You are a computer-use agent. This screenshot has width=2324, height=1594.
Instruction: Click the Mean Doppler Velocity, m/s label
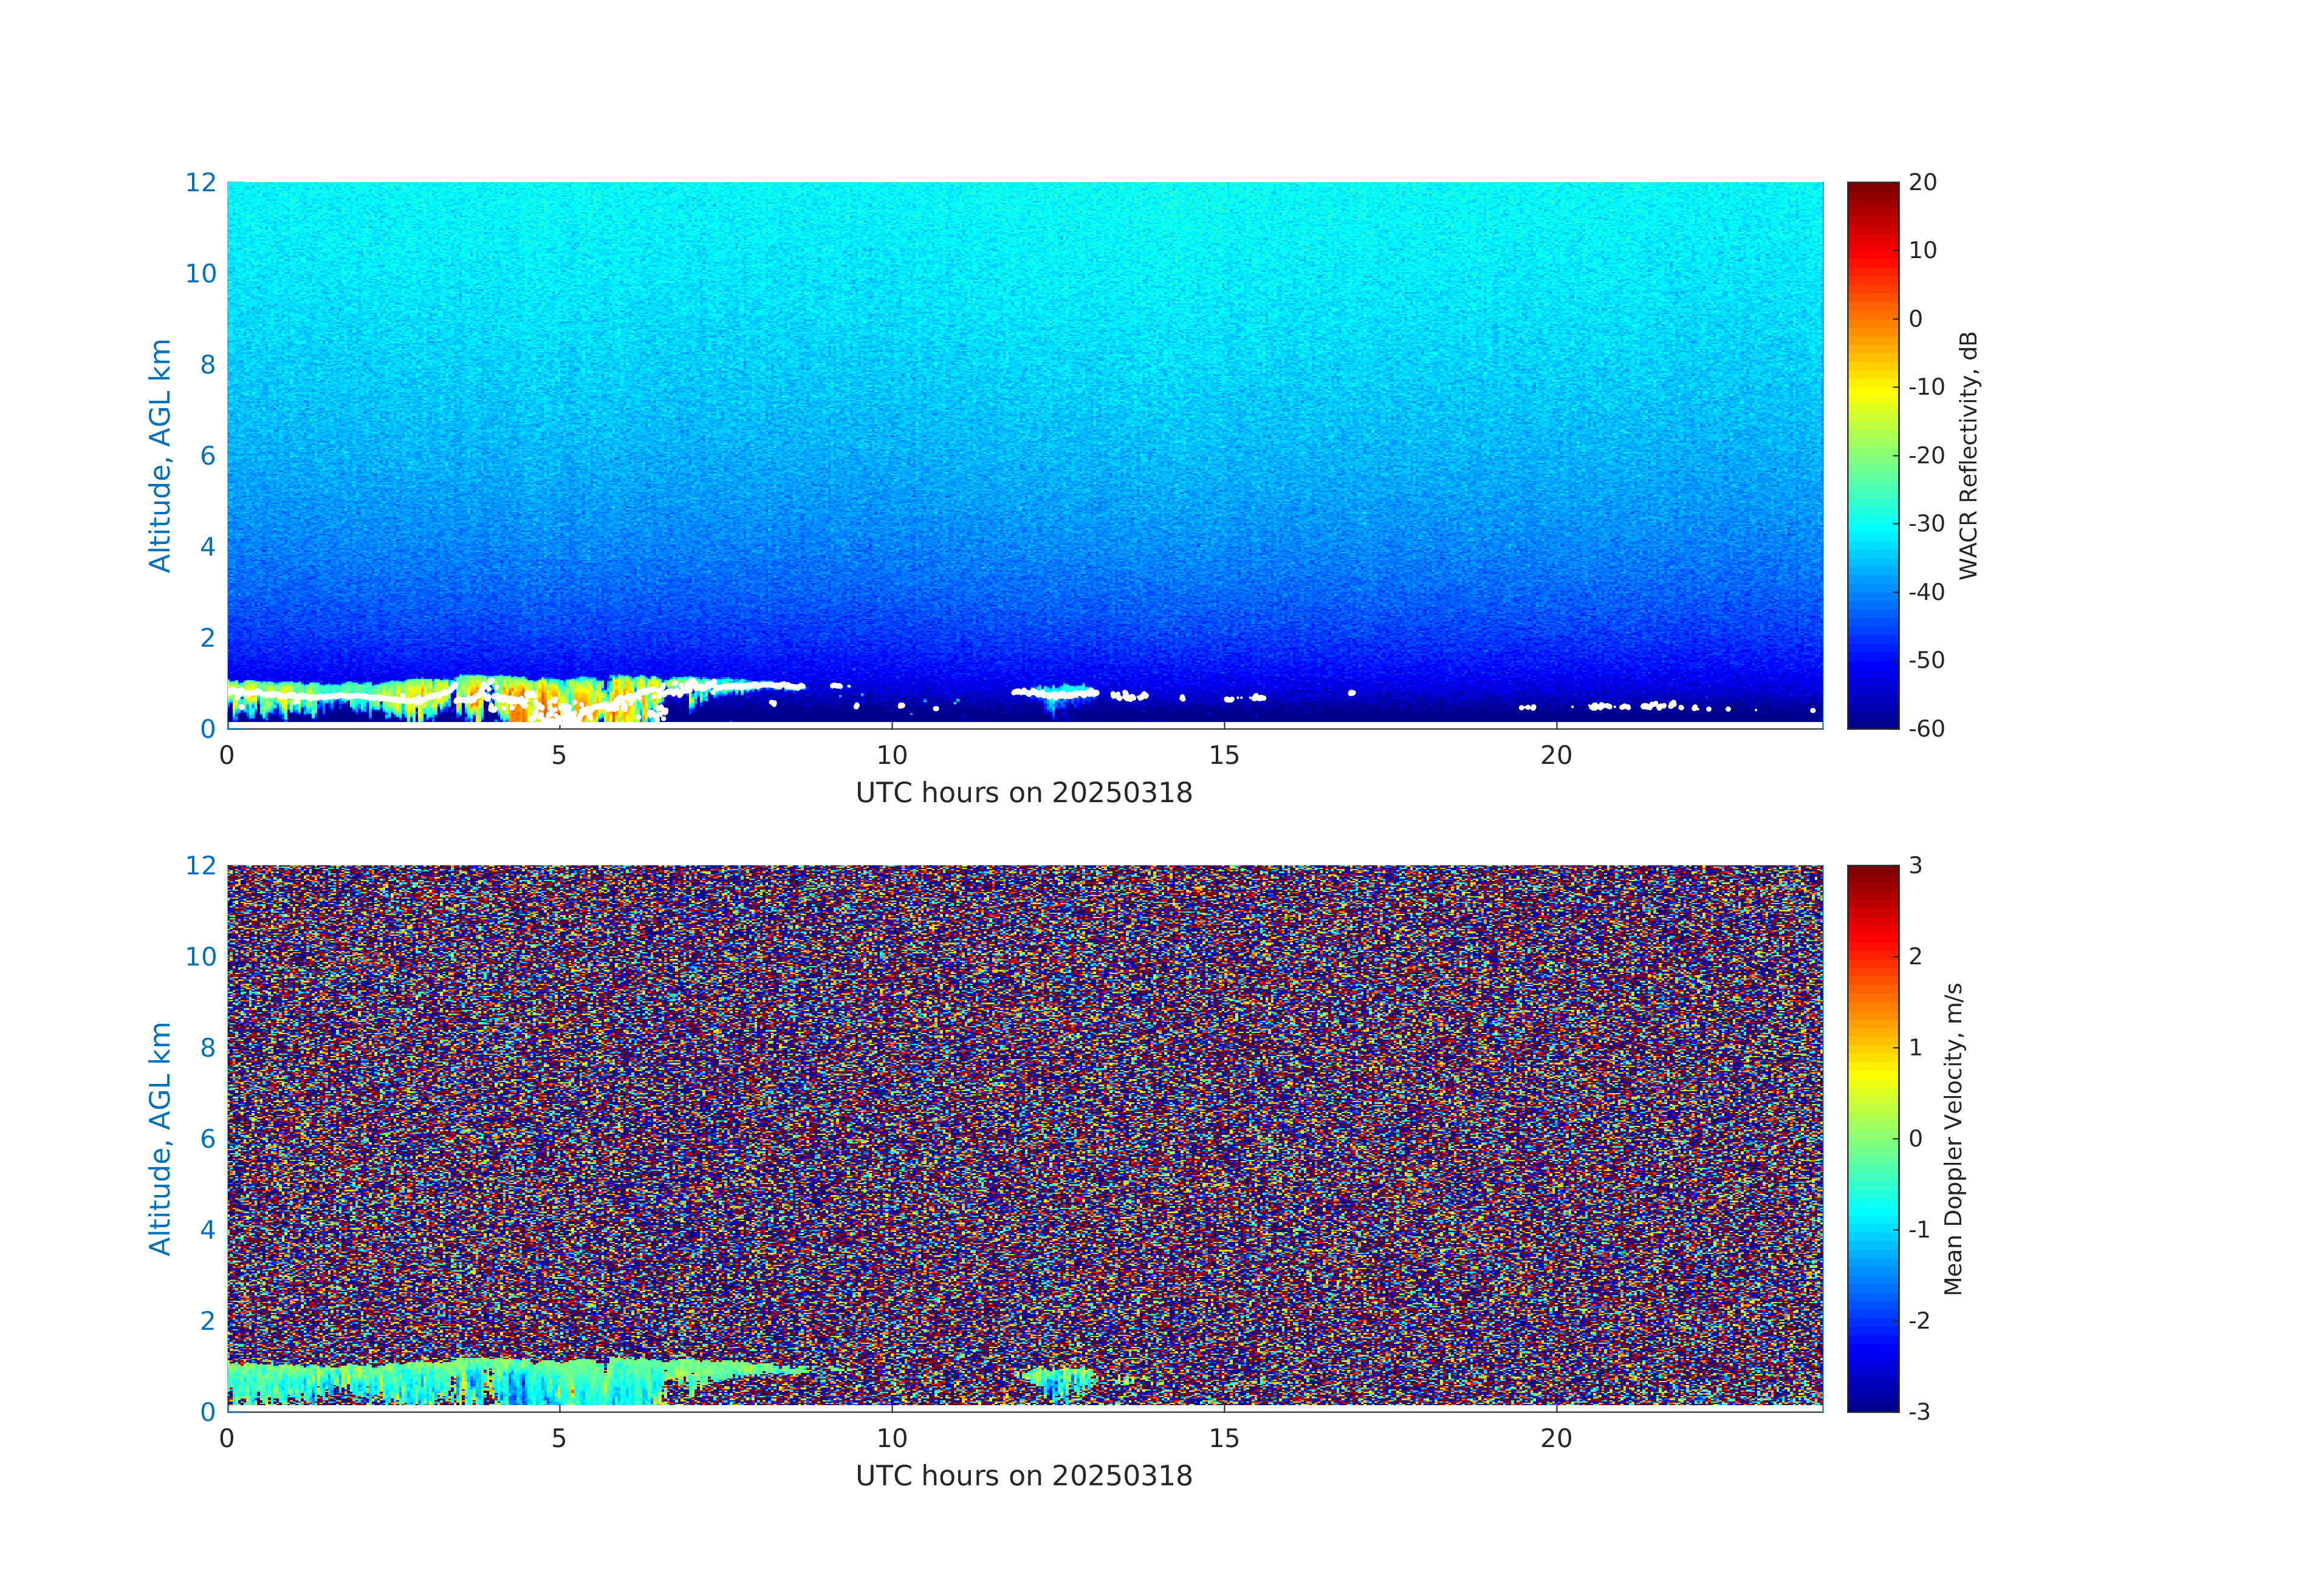coord(1953,1139)
